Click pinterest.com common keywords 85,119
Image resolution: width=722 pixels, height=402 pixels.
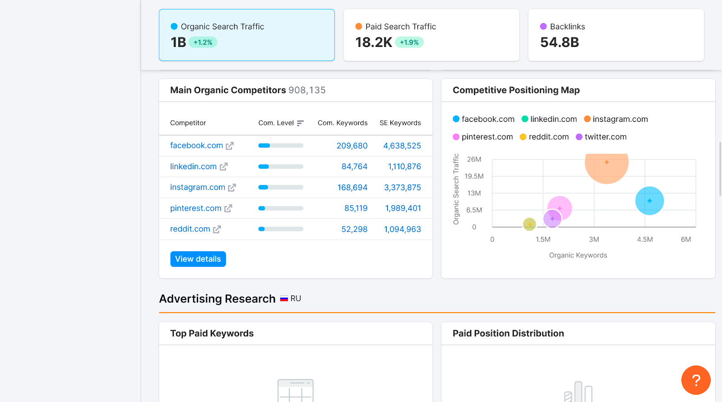[356, 208]
